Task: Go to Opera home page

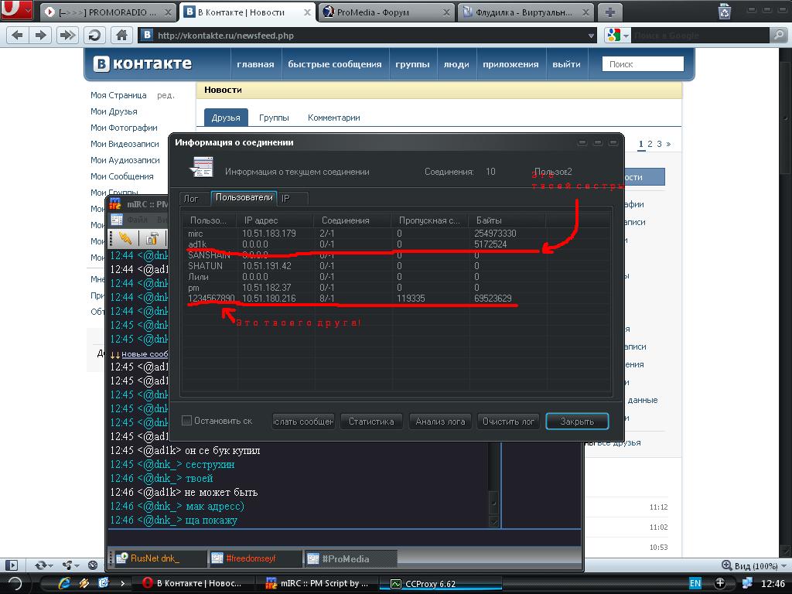Action: coord(121,35)
